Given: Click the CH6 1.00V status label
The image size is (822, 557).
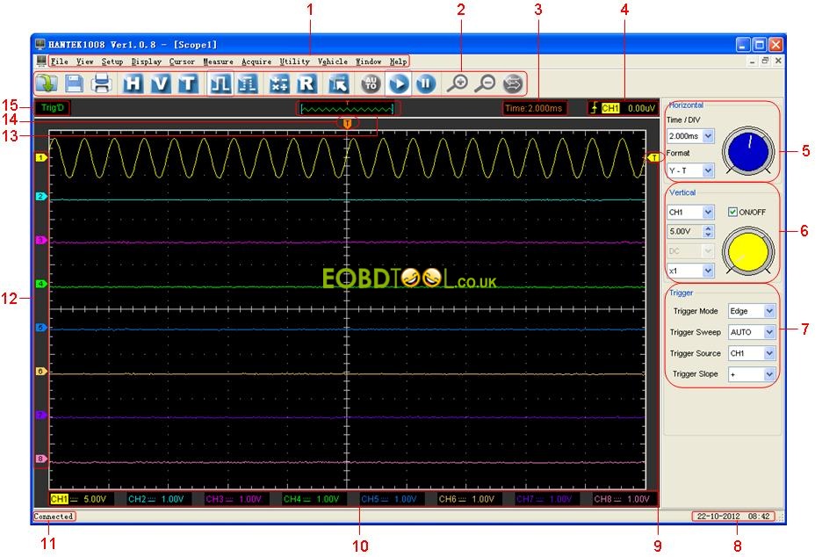Looking at the screenshot, I should pyautogui.click(x=466, y=499).
